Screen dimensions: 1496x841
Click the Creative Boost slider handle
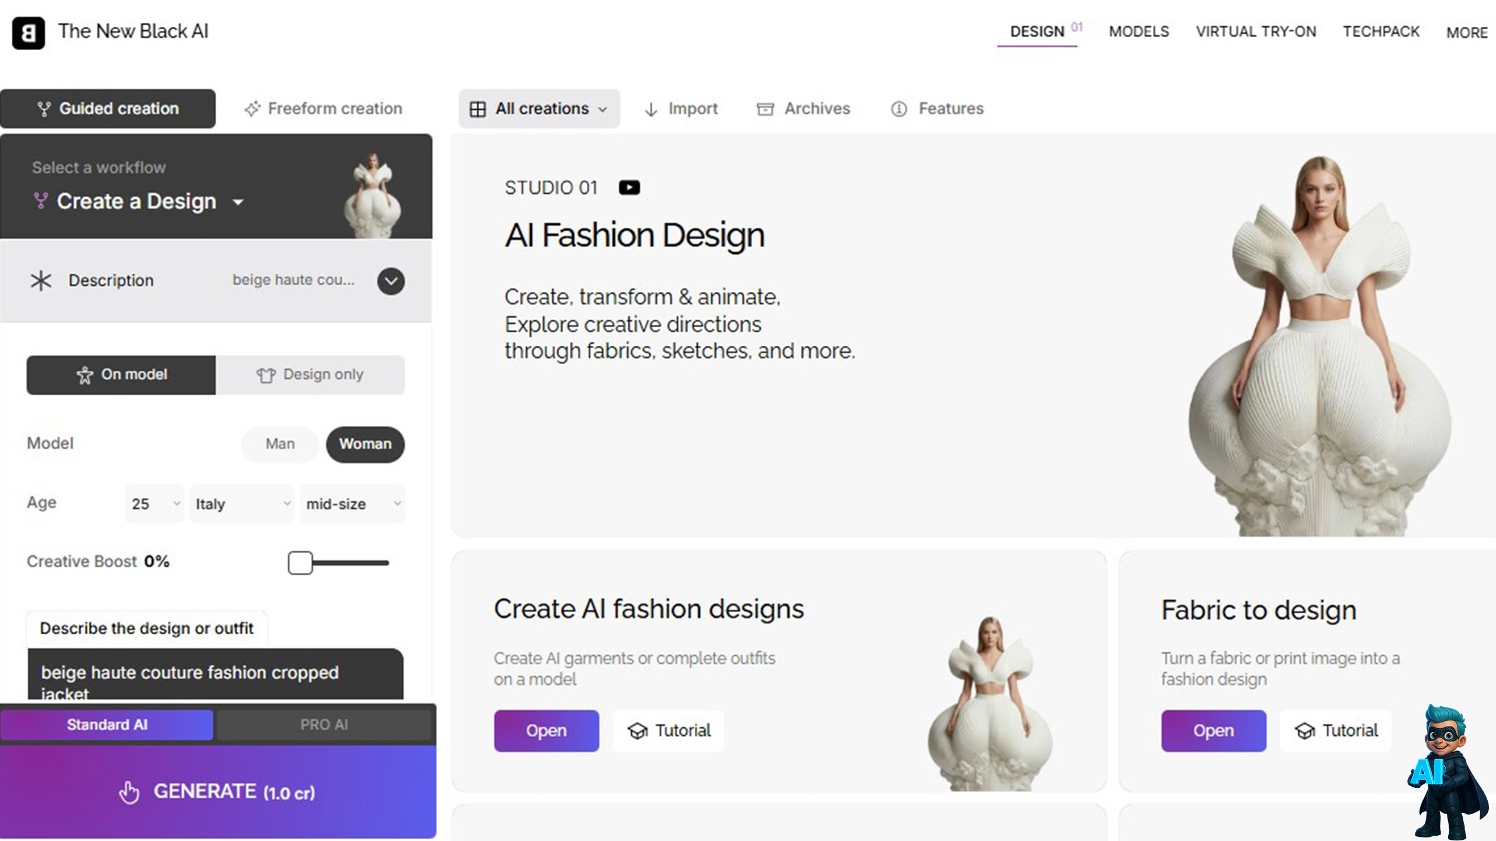tap(300, 563)
